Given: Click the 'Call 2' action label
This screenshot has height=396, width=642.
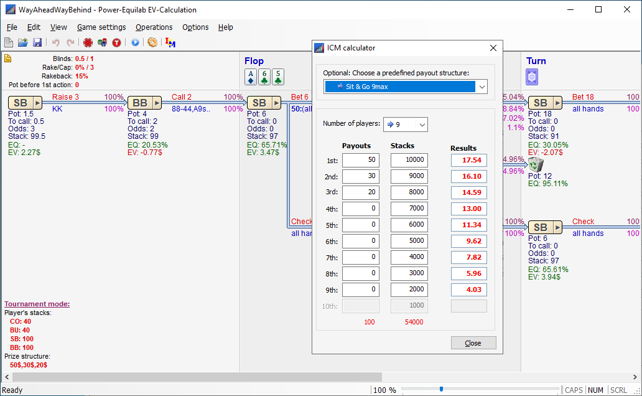Looking at the screenshot, I should [182, 97].
